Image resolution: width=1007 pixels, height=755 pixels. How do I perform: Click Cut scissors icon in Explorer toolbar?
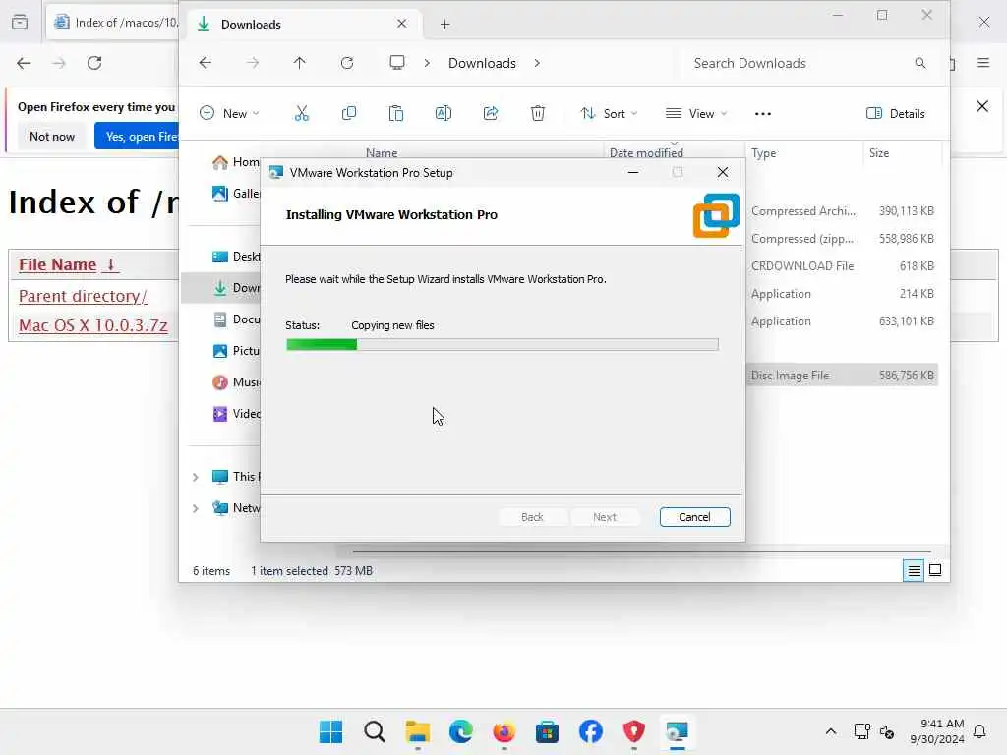point(301,114)
